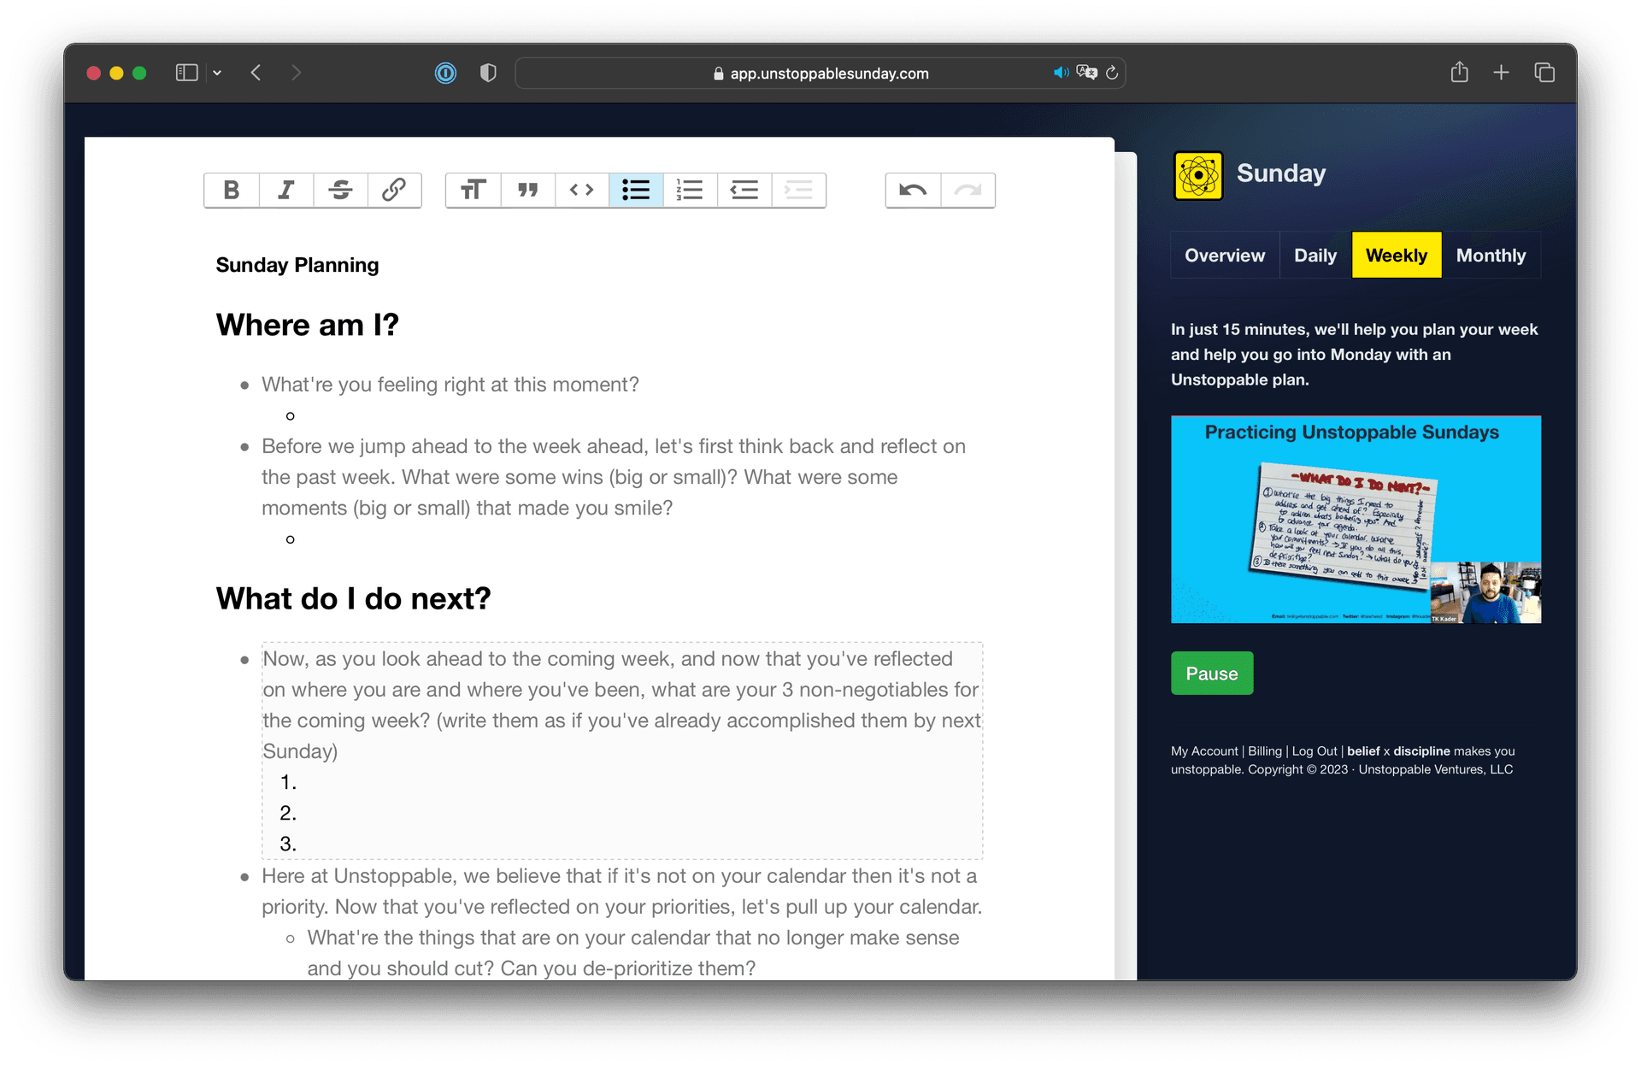Open the Billing link
Screen dimensions: 1641x1065
(x=1264, y=751)
